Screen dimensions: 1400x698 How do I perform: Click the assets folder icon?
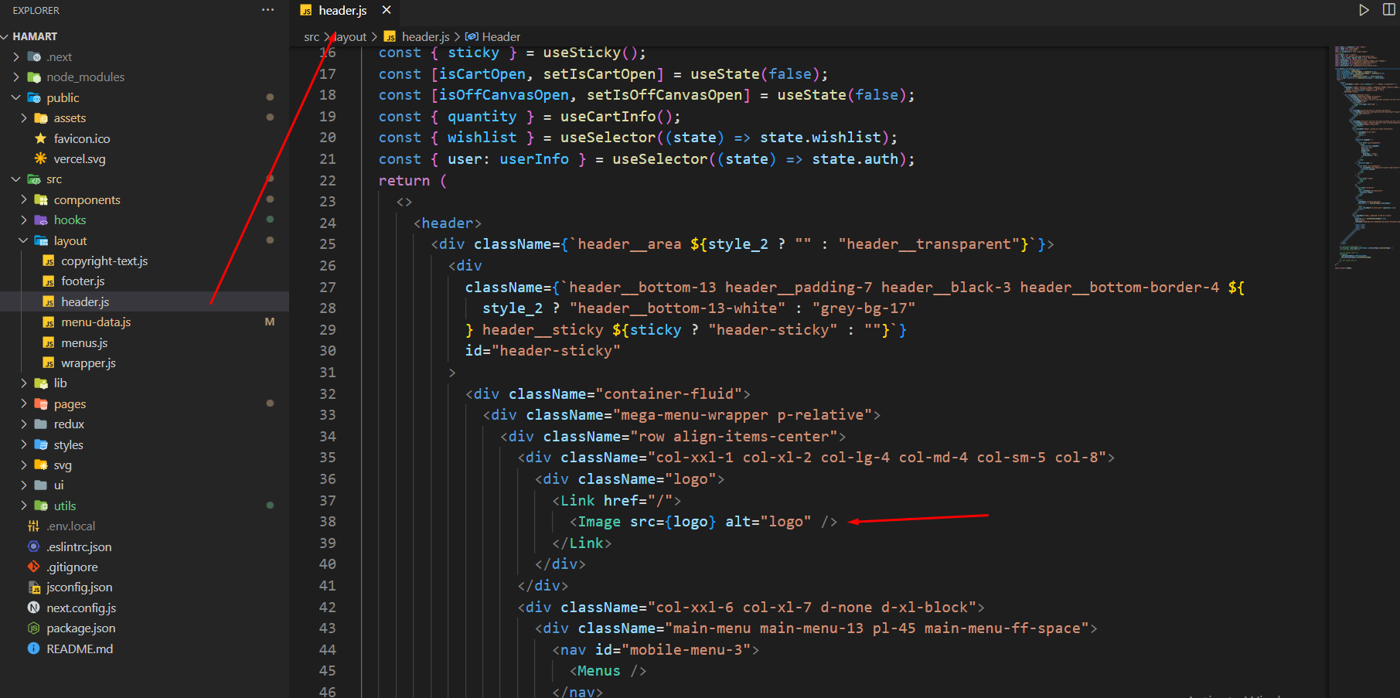point(42,118)
